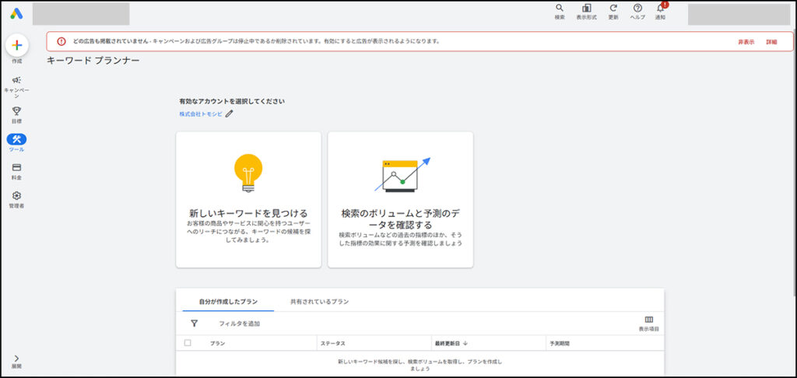
Task: Go to 目標 goals in sidebar
Action: click(x=17, y=115)
